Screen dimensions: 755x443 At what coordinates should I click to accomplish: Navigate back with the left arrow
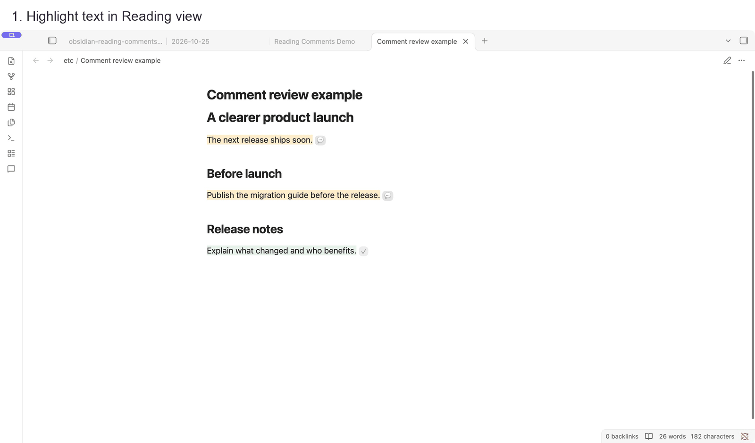36,60
